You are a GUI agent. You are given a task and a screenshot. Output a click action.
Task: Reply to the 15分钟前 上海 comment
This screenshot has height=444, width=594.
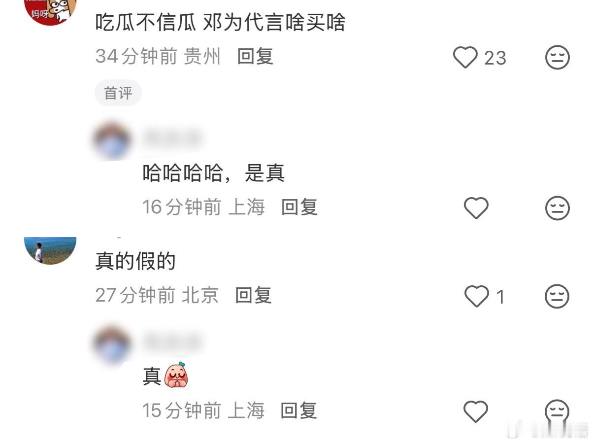coord(298,410)
